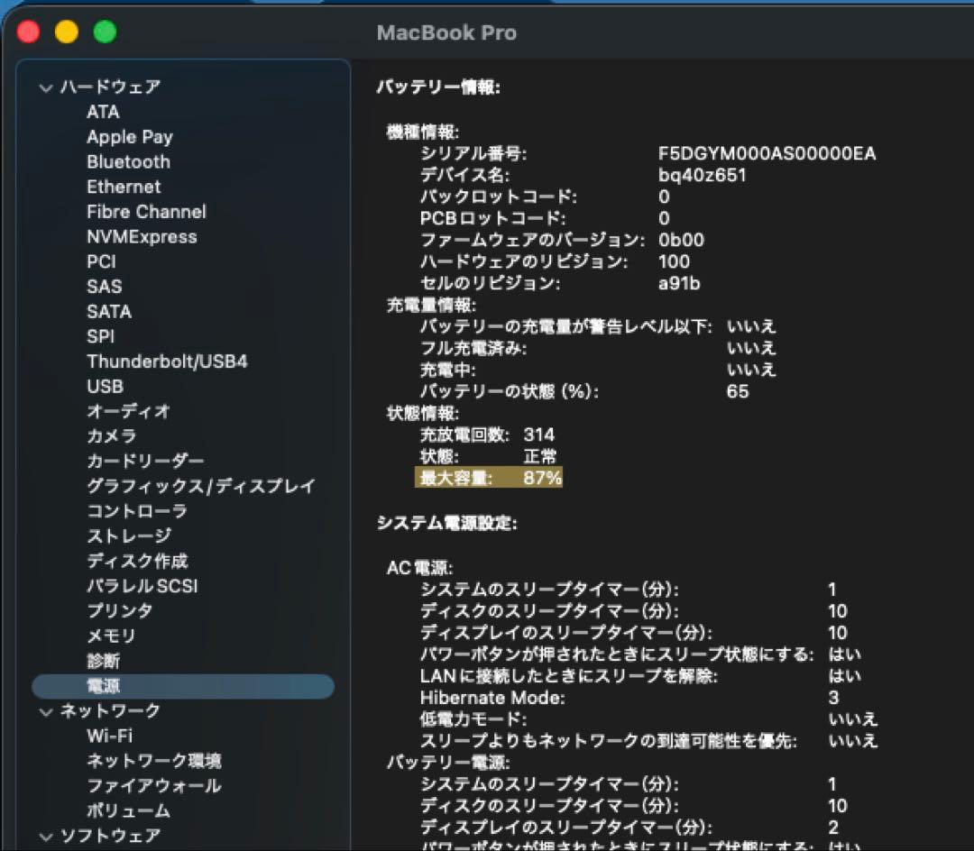Click firmware version value 0b00
Screen dimensions: 974x851
pyautogui.click(x=681, y=240)
